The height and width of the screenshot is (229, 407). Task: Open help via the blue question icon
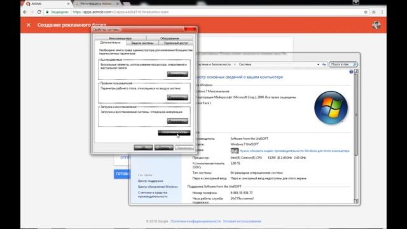click(351, 72)
